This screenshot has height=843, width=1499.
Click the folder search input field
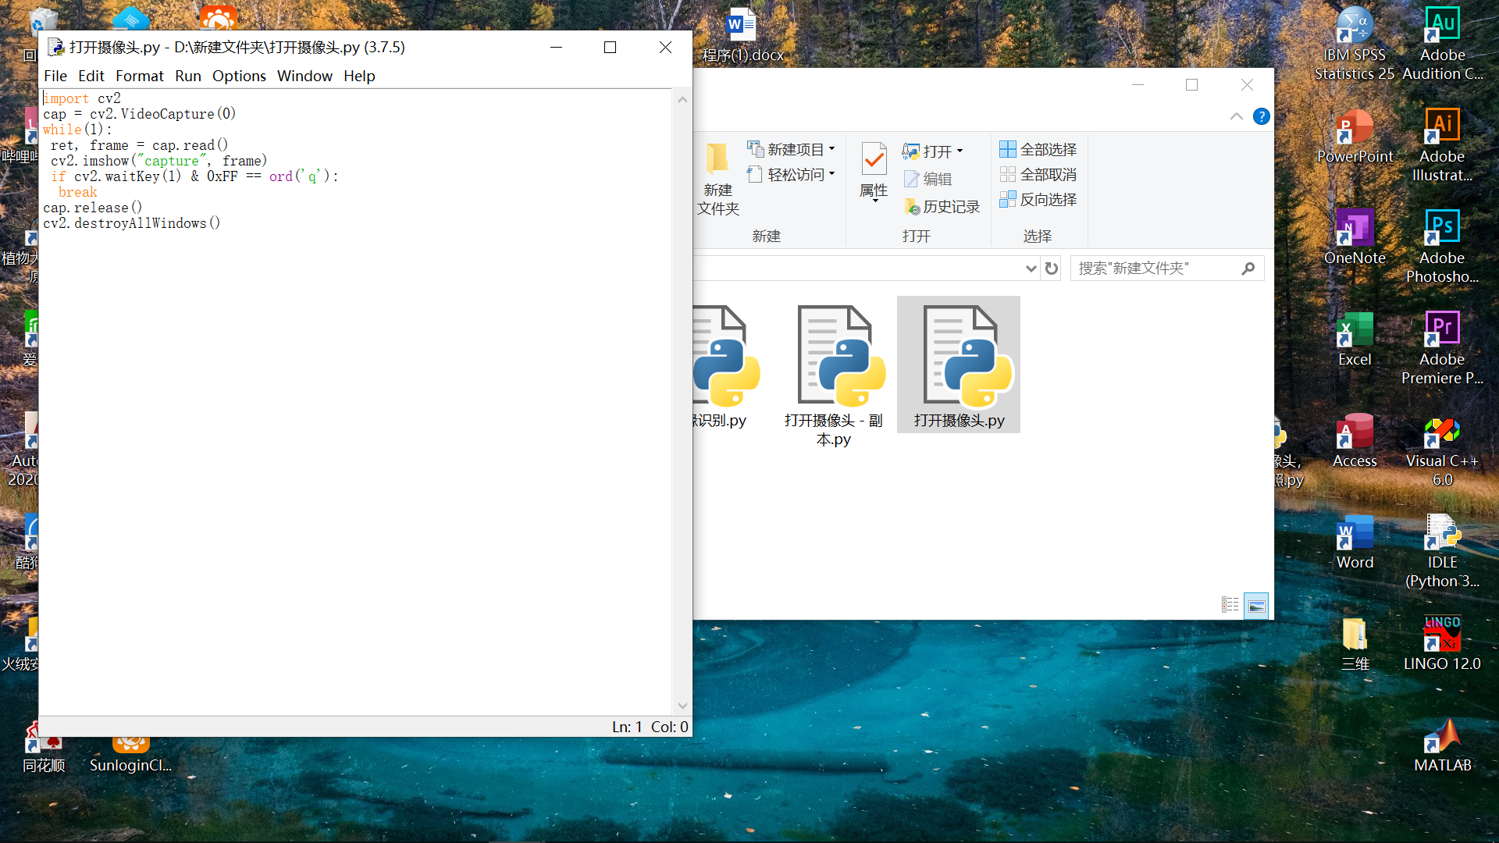click(x=1155, y=269)
